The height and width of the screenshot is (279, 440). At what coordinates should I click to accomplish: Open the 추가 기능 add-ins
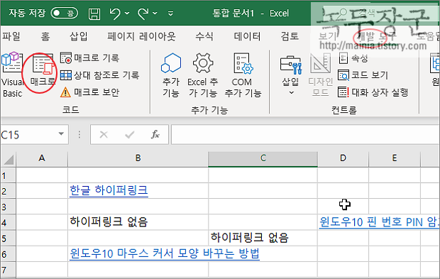pos(171,75)
